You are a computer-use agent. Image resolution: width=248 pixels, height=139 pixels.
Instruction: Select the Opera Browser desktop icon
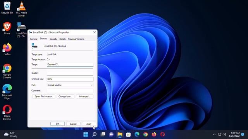tap(7, 112)
